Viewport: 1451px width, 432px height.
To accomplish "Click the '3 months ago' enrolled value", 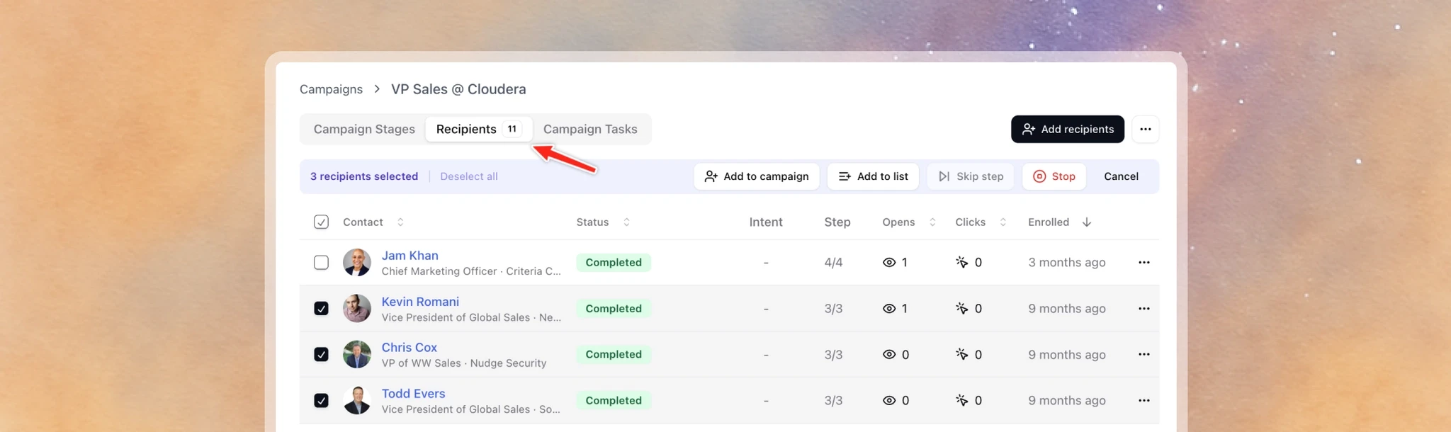I will click(x=1066, y=262).
